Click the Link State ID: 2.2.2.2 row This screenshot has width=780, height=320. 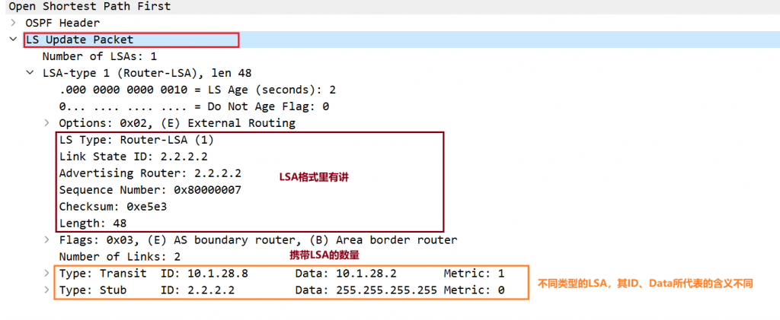tap(123, 157)
